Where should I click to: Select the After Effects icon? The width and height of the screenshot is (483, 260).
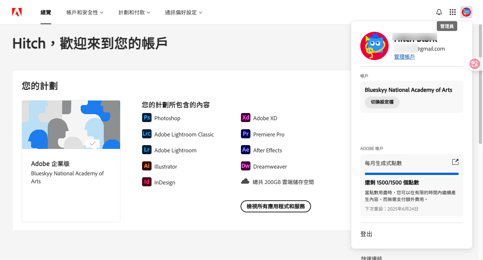[245, 150]
